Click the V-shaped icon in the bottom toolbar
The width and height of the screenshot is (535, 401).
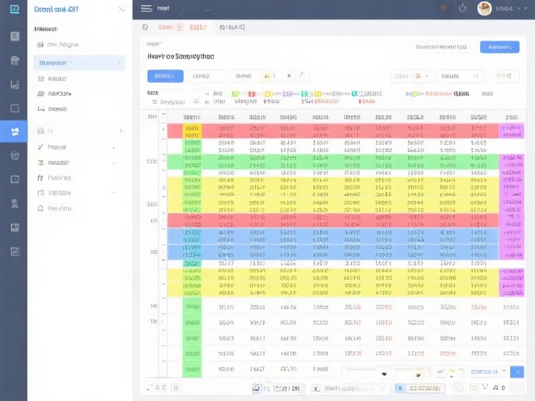click(485, 387)
